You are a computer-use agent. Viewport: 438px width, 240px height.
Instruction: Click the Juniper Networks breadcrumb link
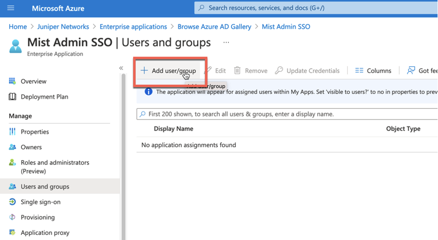click(x=63, y=27)
